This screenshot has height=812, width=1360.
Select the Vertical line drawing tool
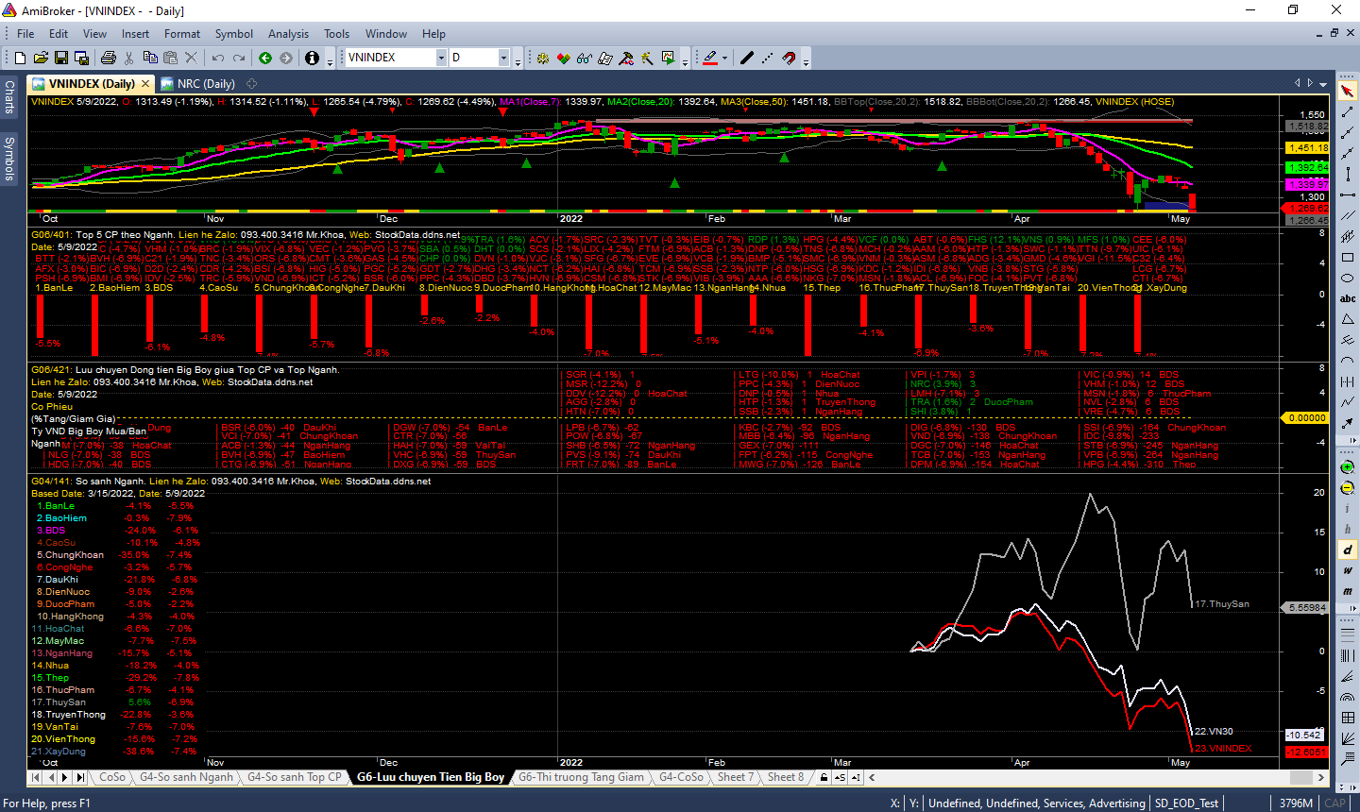coord(1348,175)
